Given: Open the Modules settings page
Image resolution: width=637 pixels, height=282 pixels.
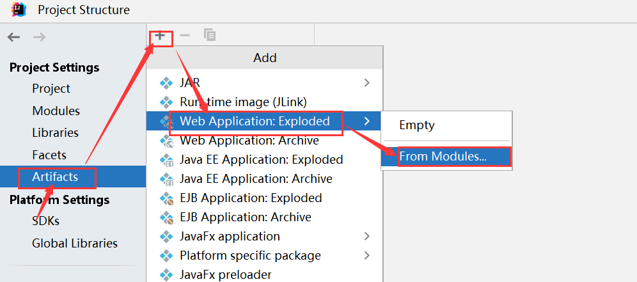Looking at the screenshot, I should point(56,111).
